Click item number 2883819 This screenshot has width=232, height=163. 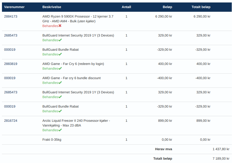[x=11, y=64]
